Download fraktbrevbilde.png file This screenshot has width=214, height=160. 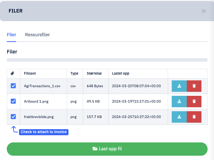click(x=179, y=117)
